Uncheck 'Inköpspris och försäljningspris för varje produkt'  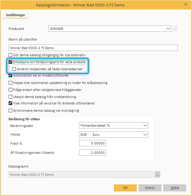(11, 62)
